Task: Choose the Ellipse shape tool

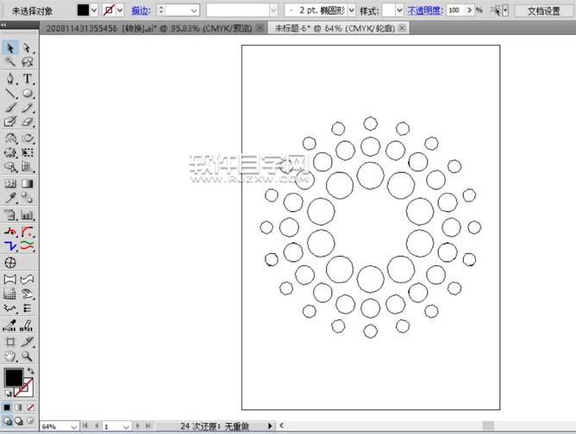Action: tap(28, 93)
